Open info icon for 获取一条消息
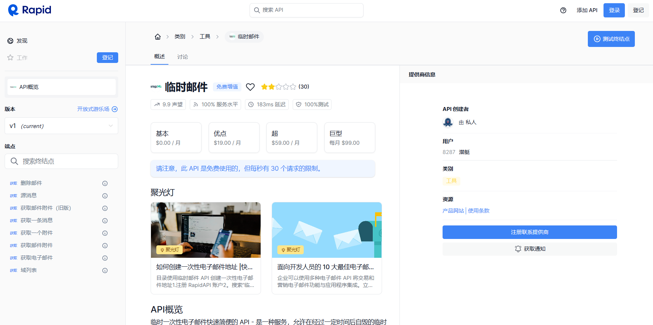The height and width of the screenshot is (325, 653). pos(105,221)
